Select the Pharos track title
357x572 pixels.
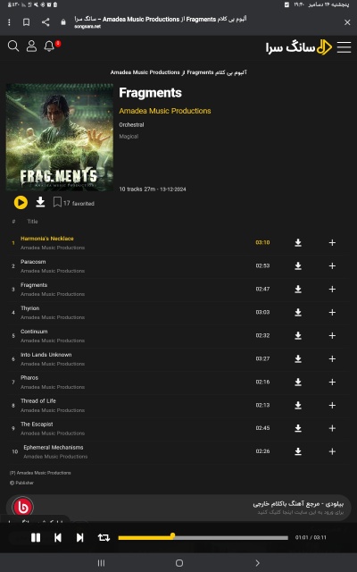(x=29, y=377)
